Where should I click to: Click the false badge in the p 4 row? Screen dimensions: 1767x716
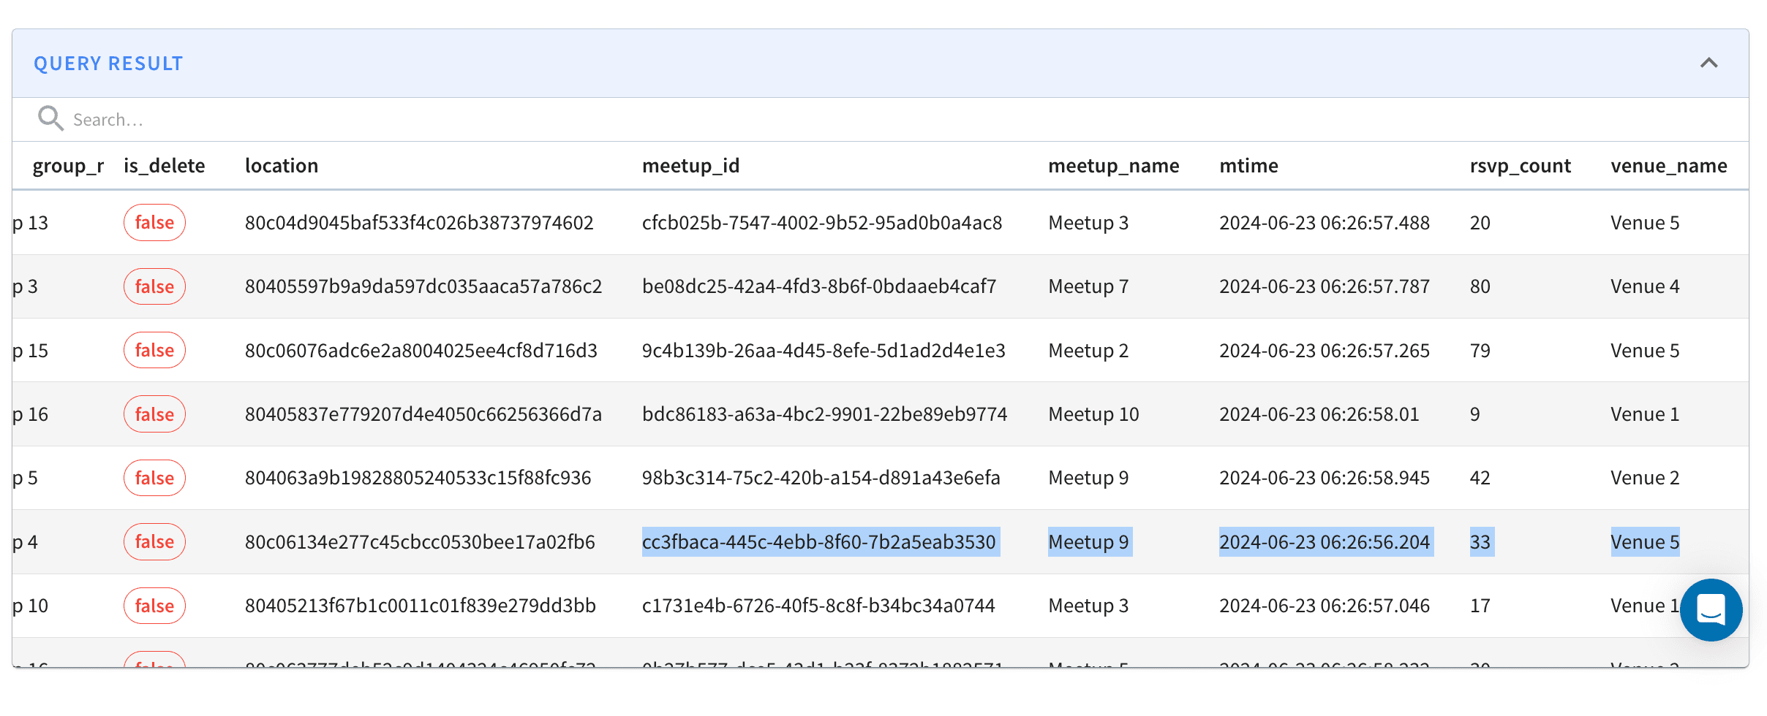[x=154, y=541]
